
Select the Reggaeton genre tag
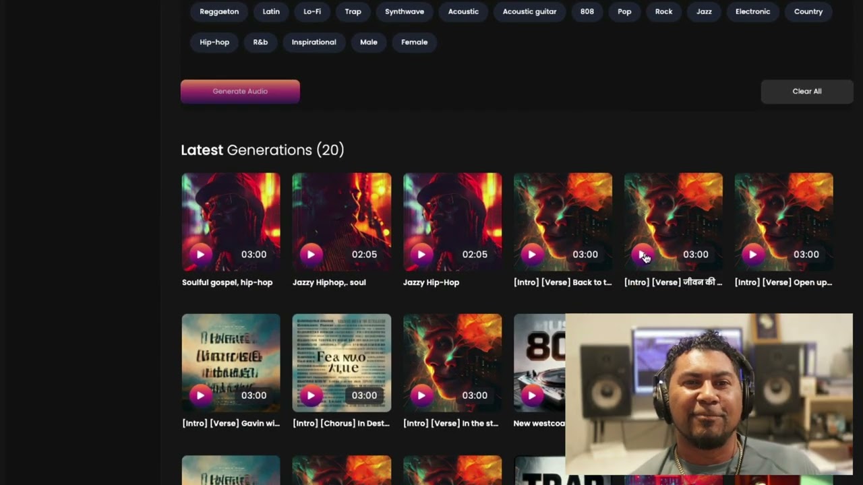[x=219, y=11]
